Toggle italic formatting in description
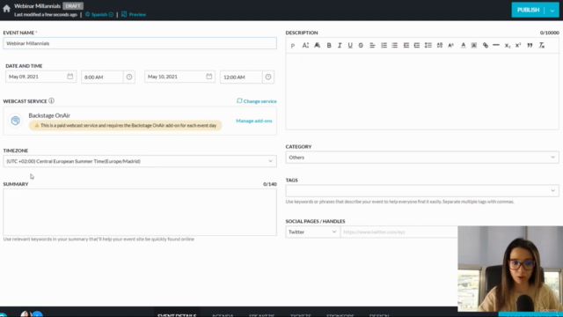Viewport: 563px width, 317px height. tap(340, 45)
